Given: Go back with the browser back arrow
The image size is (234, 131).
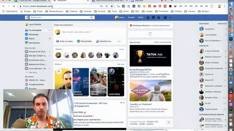Looking at the screenshot, I should [4, 6].
